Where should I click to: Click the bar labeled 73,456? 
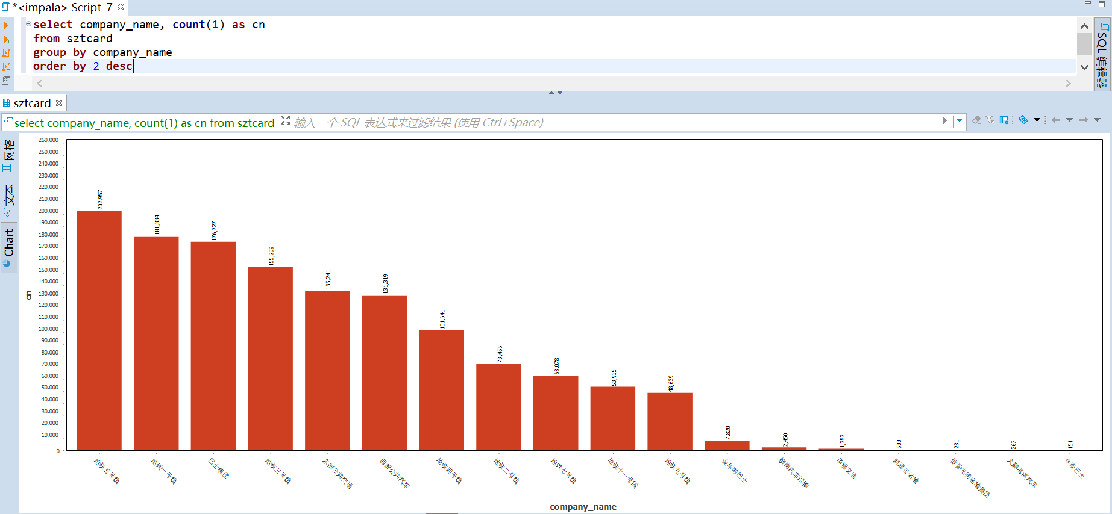[498, 407]
